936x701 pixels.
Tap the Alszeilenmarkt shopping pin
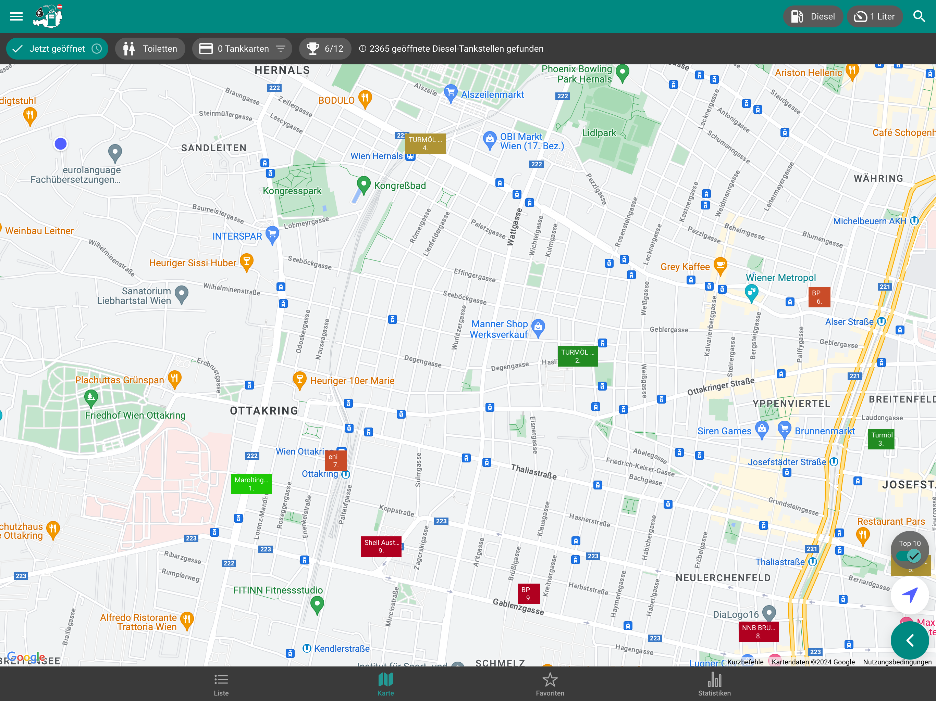[451, 93]
